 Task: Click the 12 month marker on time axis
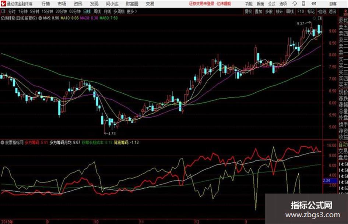197,222
